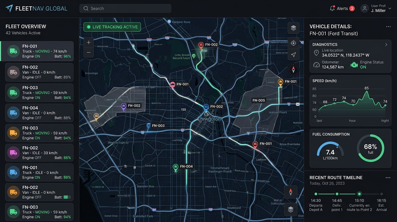Select FN-001 Truck idle 0 km/h row

point(39,172)
